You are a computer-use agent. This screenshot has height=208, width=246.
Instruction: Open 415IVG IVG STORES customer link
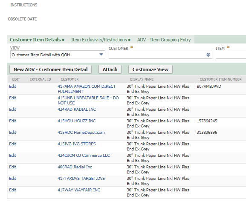click(77, 144)
